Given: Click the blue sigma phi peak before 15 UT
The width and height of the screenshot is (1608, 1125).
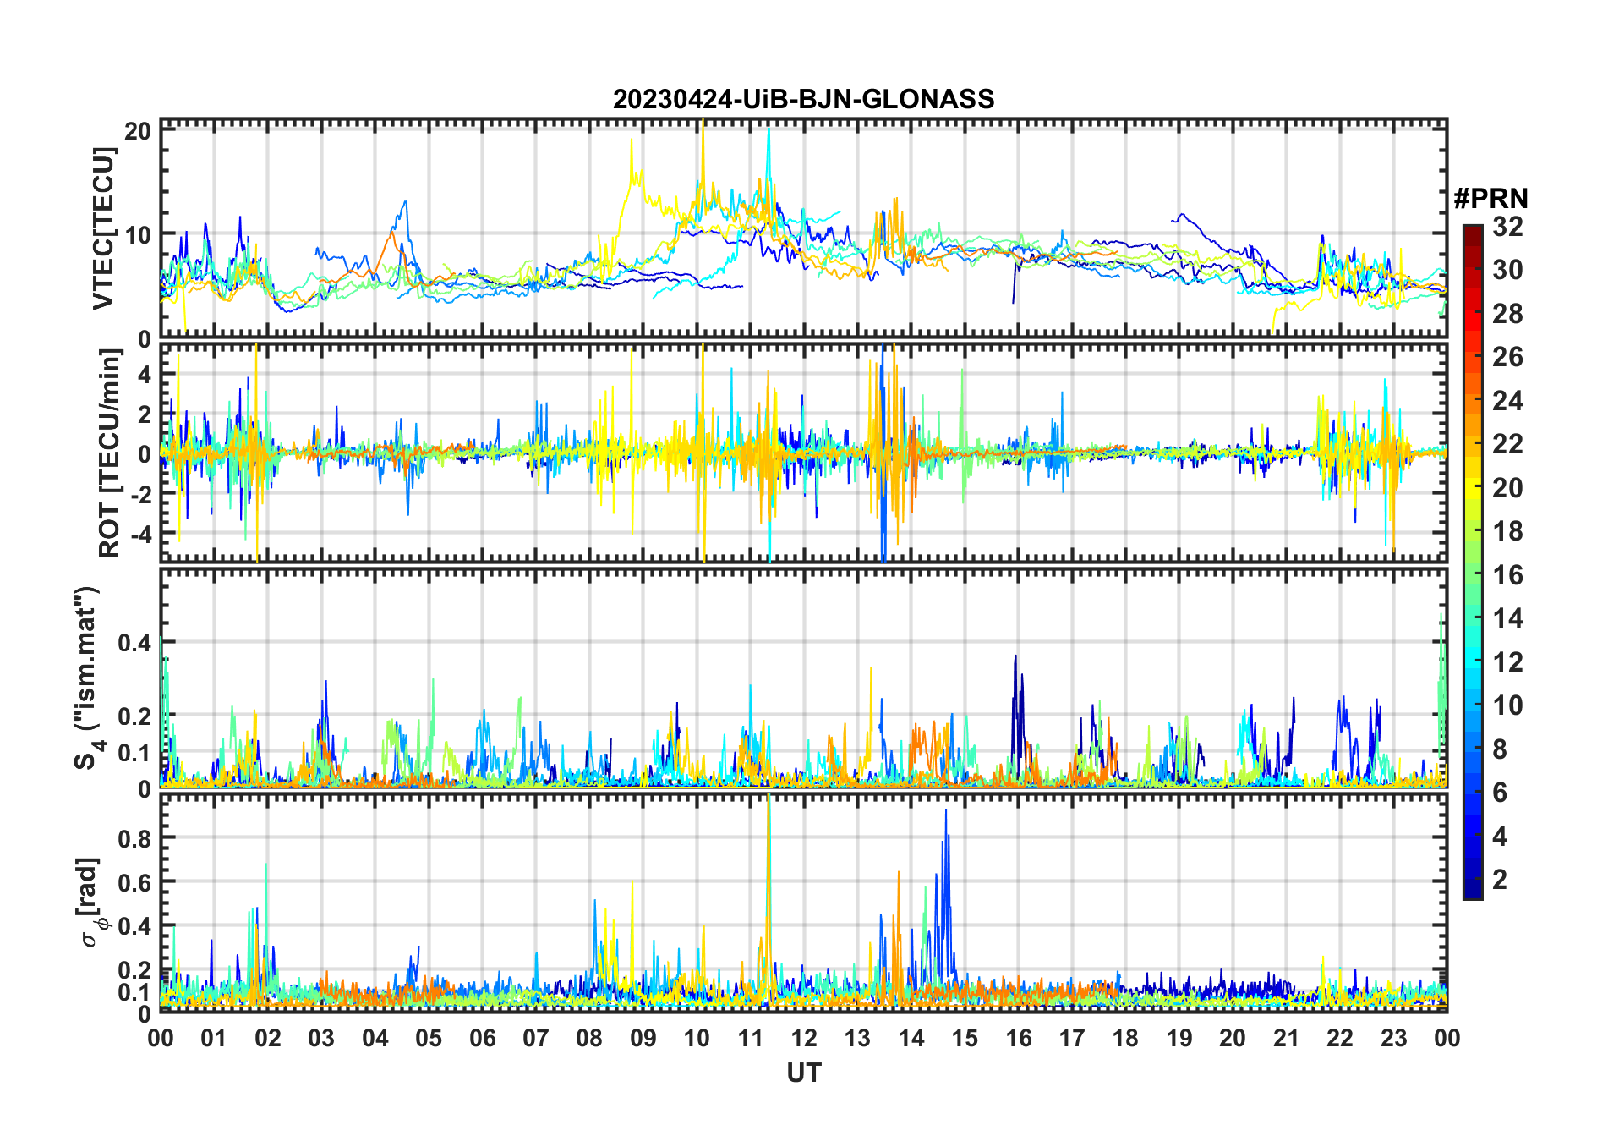Looking at the screenshot, I should [946, 814].
